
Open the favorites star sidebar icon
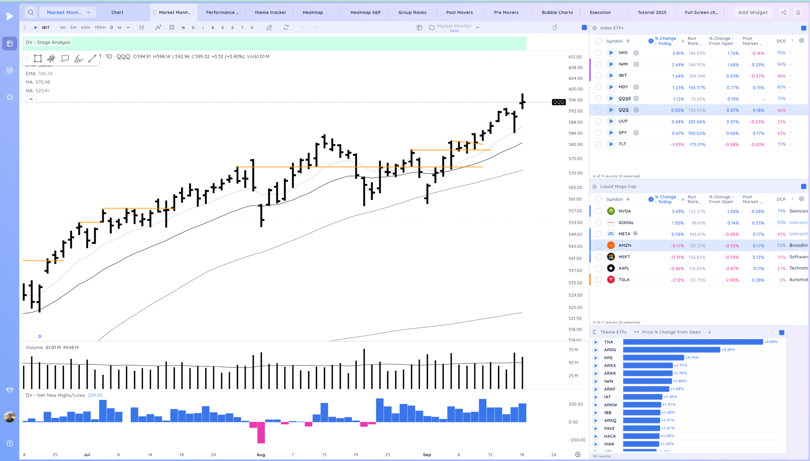coord(9,97)
